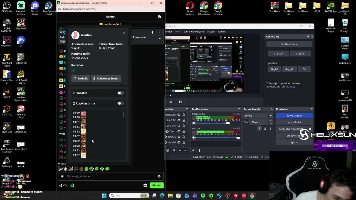The height and width of the screenshot is (200, 356).
Task: Toggle lock on Grup source
Action: click(x=184, y=131)
